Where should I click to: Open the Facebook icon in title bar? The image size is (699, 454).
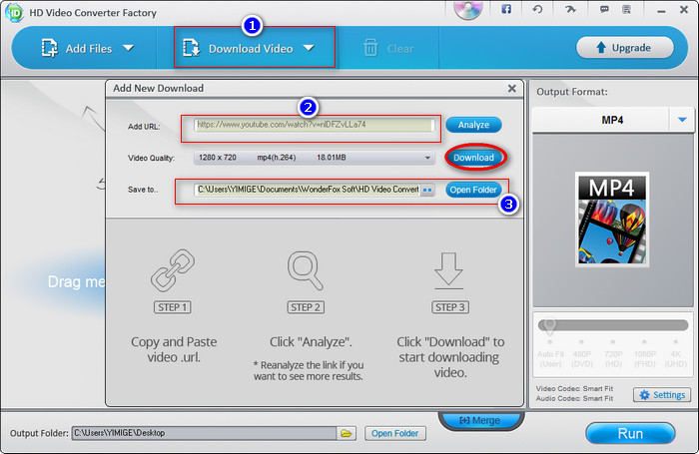(x=506, y=9)
